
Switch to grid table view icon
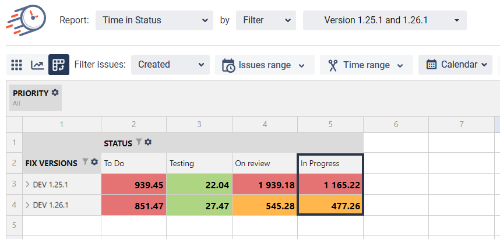point(17,65)
